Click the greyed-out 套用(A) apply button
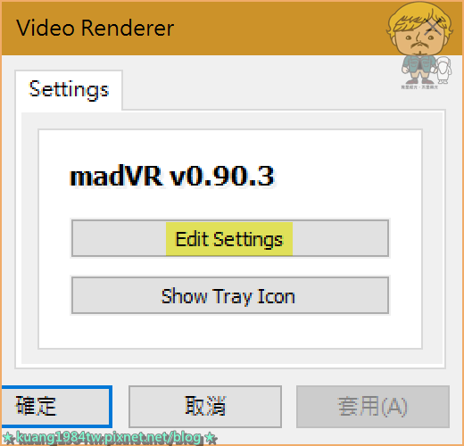Screen dimensions: 464x446 (373, 407)
